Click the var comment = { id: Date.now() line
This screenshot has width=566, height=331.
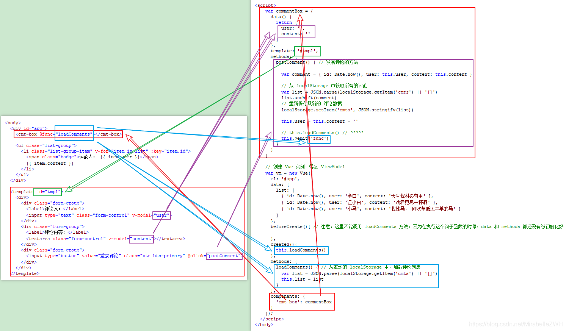coord(377,74)
